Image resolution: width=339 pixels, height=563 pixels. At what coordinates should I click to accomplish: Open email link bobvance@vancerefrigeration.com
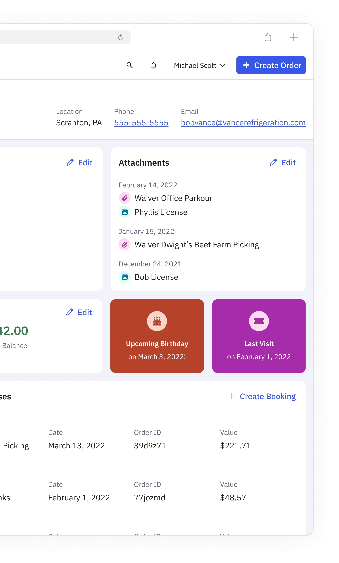pos(243,123)
